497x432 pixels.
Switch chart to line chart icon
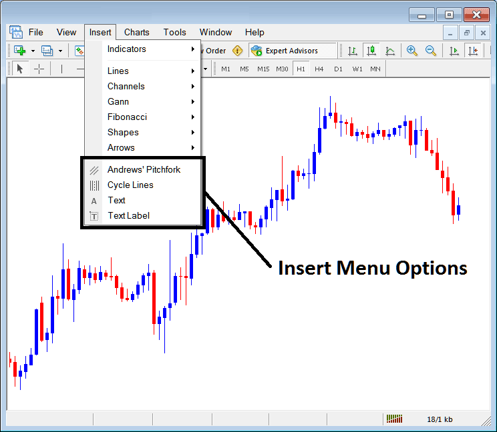click(390, 51)
